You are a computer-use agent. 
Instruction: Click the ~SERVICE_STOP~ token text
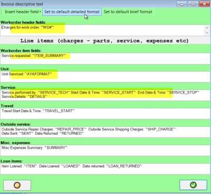click(x=183, y=93)
